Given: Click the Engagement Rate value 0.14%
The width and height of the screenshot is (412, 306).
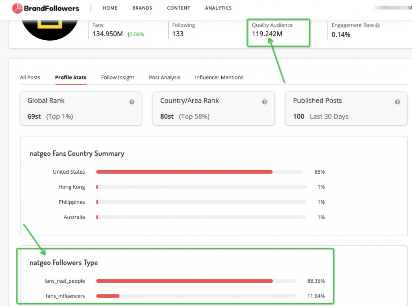Looking at the screenshot, I should (x=341, y=35).
